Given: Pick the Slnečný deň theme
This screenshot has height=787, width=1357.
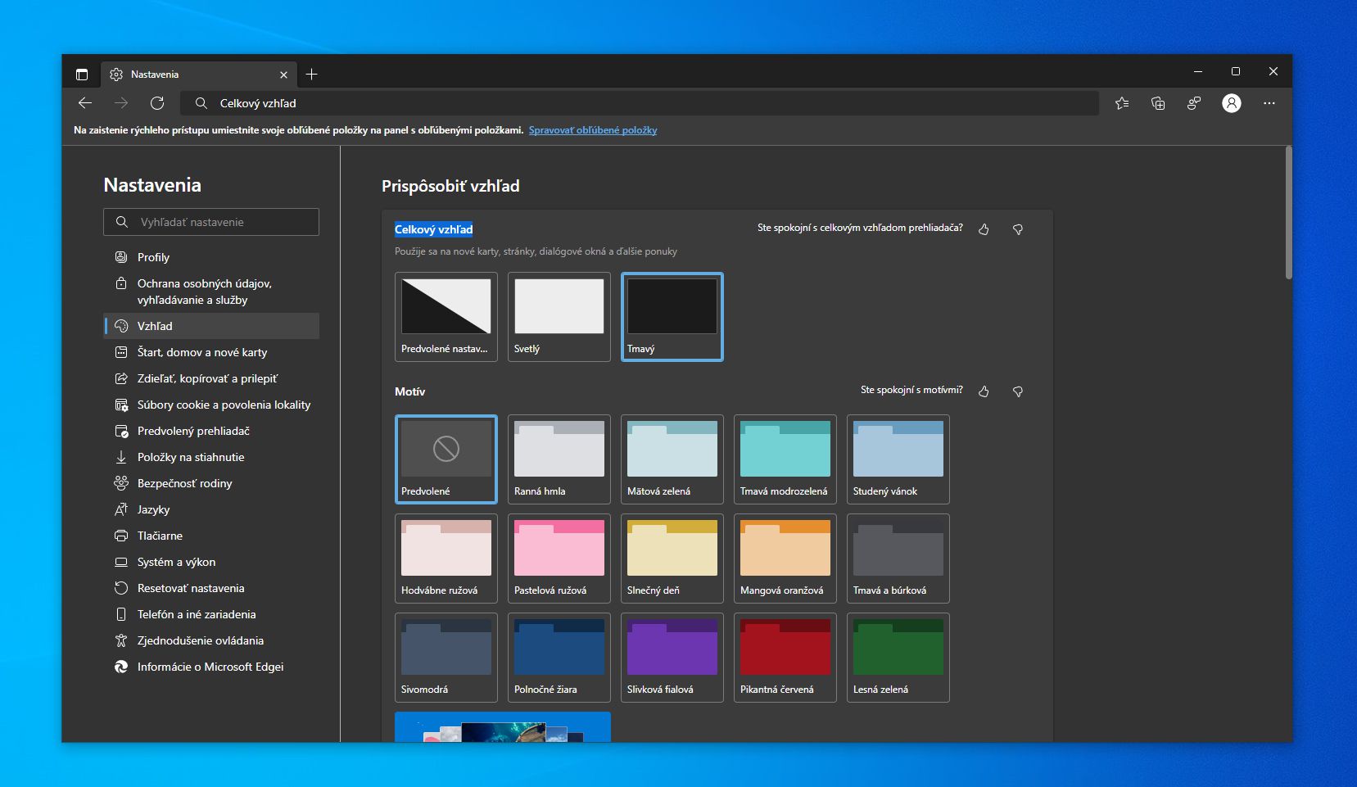Looking at the screenshot, I should click(672, 559).
